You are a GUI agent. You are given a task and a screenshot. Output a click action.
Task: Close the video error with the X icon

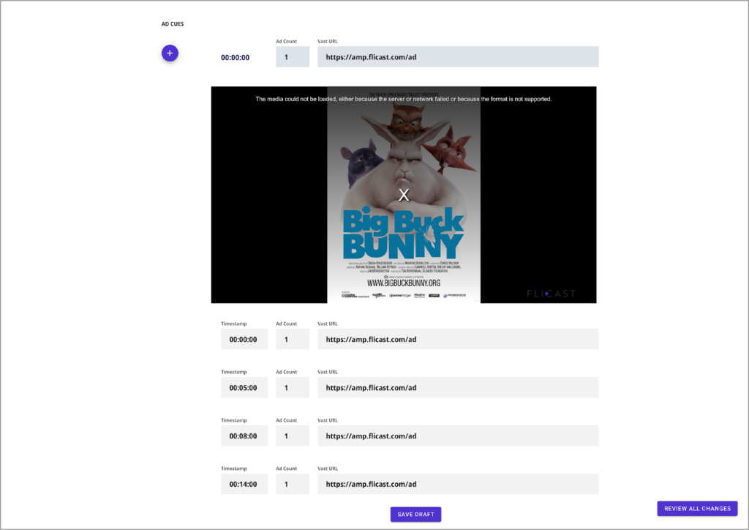404,195
